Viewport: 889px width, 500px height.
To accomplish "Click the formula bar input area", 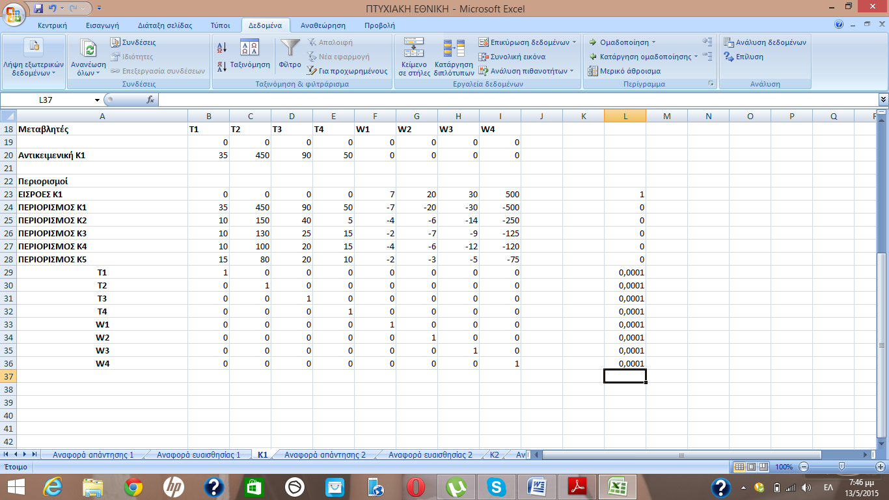I will [x=517, y=100].
